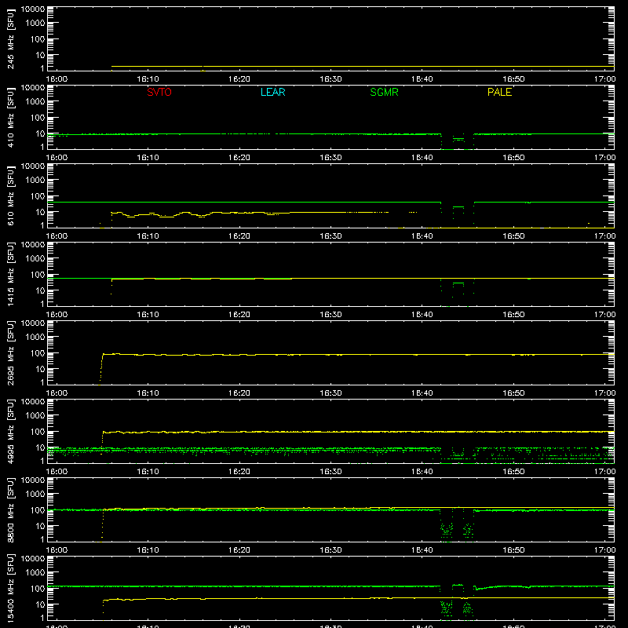Screen dimensions: 628x628
Task: Select the 1415 MHz [SFU] axis label
Action: coord(11,274)
